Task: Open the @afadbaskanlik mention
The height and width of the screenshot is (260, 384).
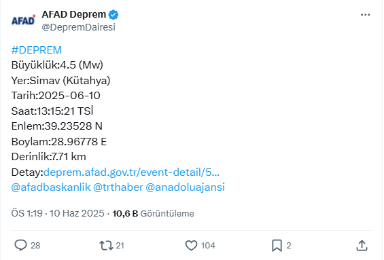Action: click(x=51, y=187)
